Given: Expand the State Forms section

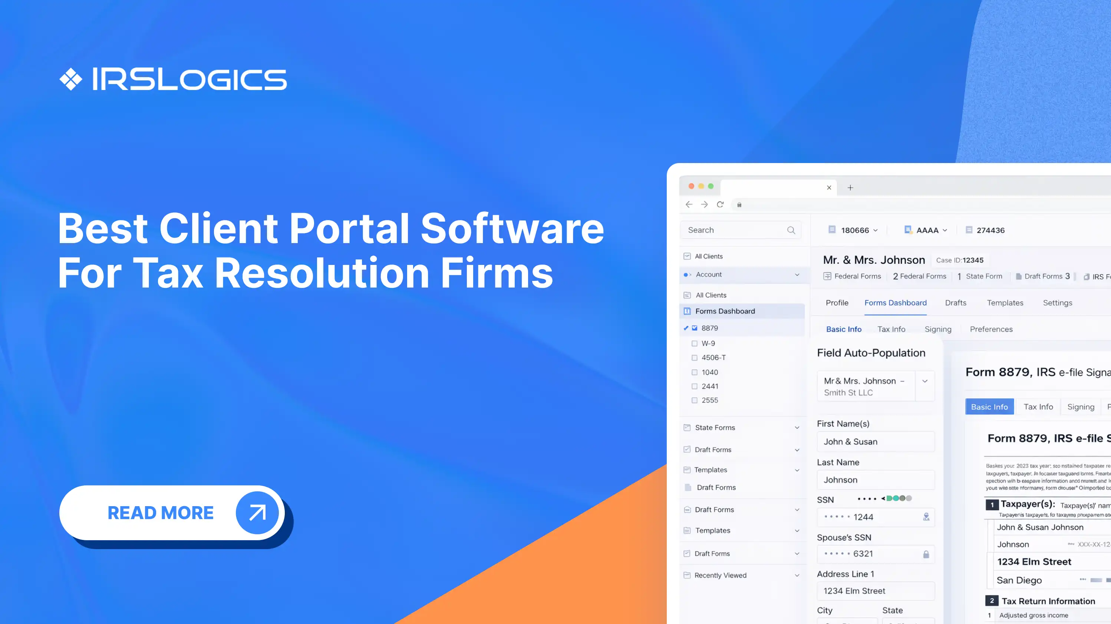Looking at the screenshot, I should pyautogui.click(x=797, y=428).
